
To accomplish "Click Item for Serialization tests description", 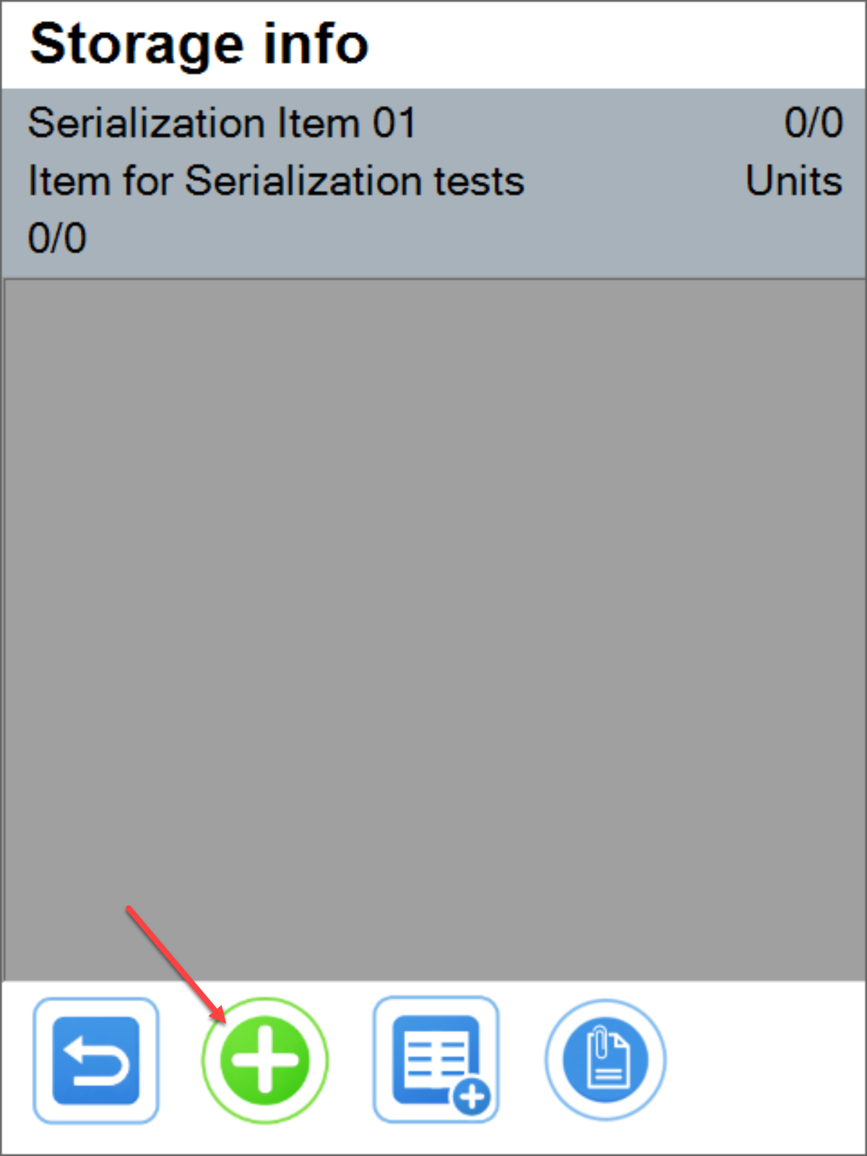I will coord(276,181).
